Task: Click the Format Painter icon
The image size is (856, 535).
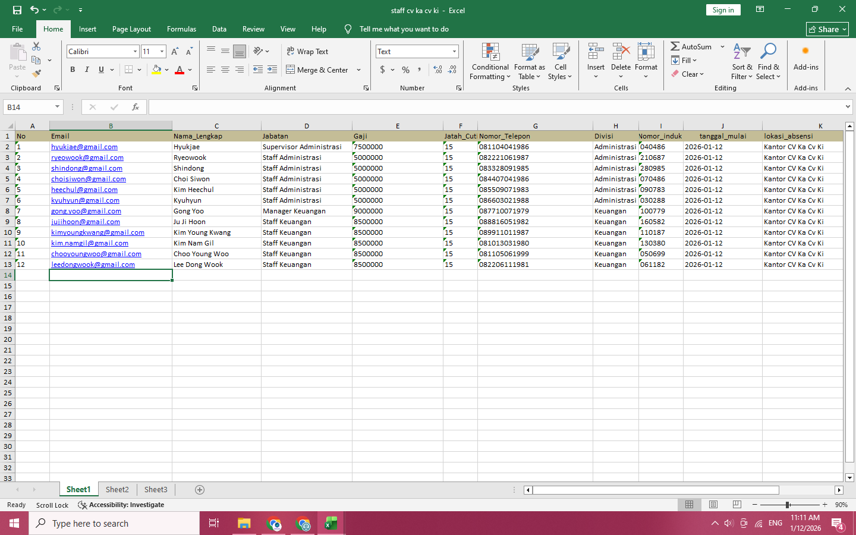Action: coord(36,74)
